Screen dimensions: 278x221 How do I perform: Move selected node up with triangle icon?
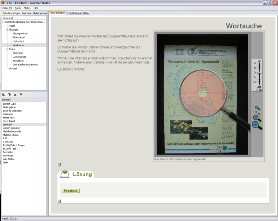[x=15, y=95]
